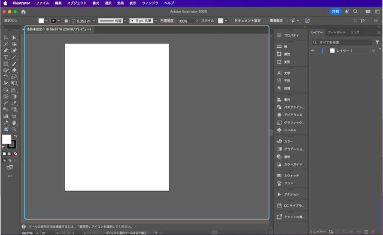Select the Curvature tool

click(14, 51)
